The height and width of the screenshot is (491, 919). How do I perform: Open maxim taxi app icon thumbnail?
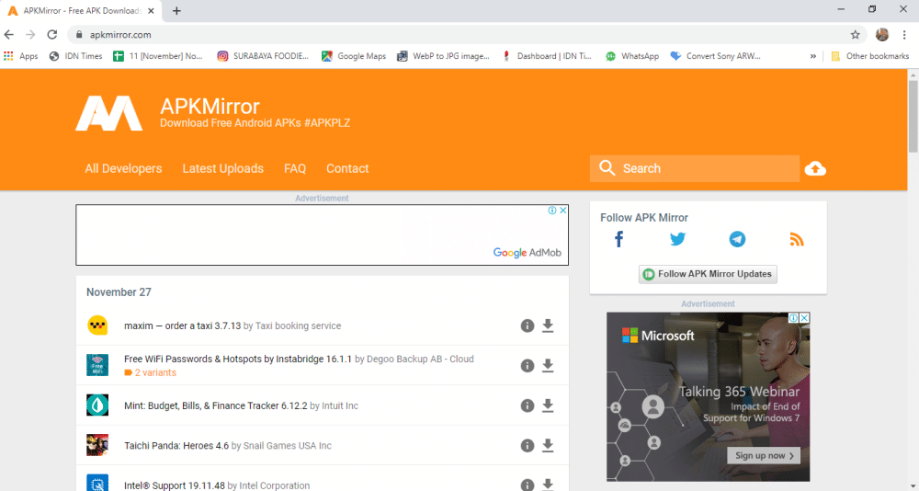[97, 325]
